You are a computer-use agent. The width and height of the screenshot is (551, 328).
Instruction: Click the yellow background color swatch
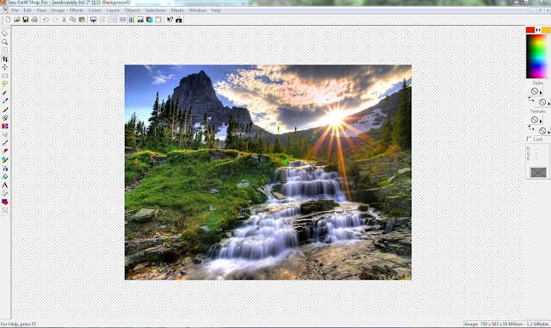pos(546,30)
